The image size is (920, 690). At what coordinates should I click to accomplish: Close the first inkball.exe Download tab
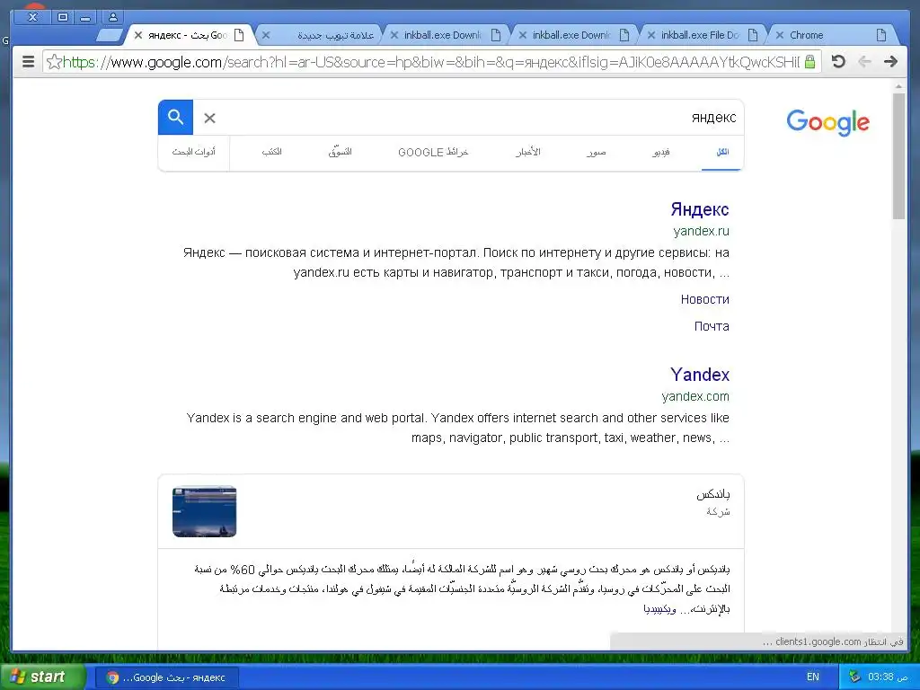pyautogui.click(x=394, y=35)
